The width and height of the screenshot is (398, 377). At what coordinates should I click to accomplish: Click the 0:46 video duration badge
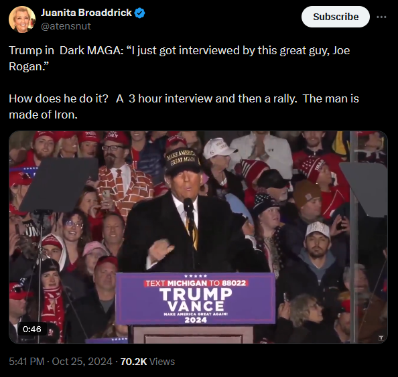pos(32,329)
